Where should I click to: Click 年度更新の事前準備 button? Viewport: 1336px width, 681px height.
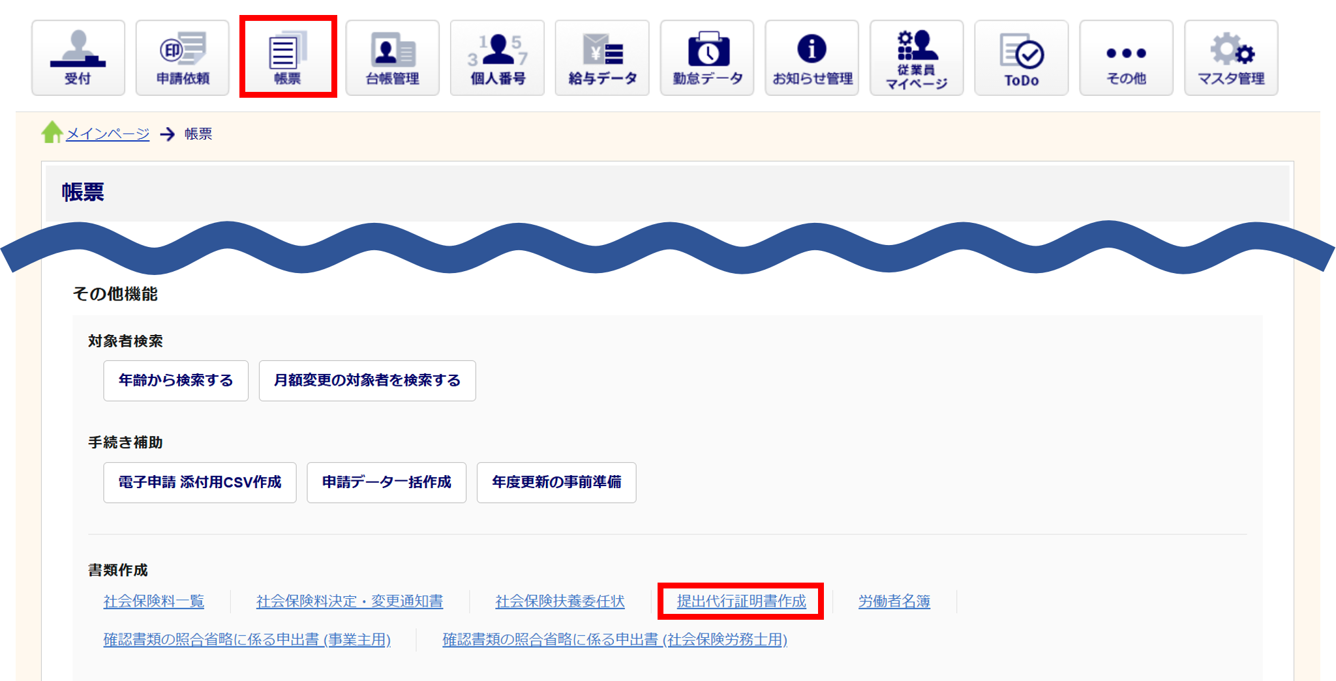pos(556,482)
